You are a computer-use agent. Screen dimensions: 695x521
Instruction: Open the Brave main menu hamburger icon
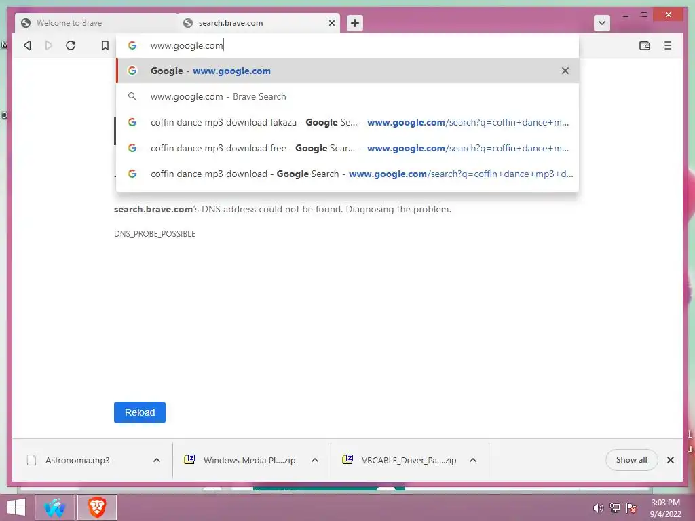pos(668,45)
